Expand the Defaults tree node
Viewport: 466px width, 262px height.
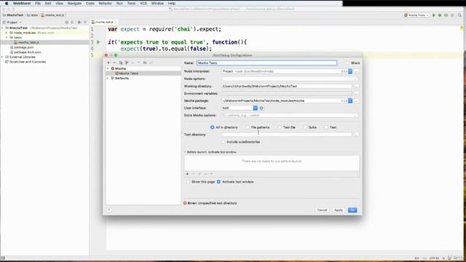point(108,78)
